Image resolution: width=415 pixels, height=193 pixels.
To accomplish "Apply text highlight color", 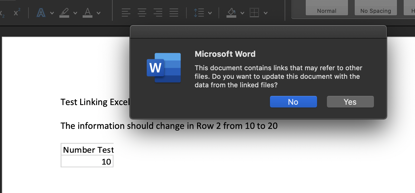I will (64, 13).
